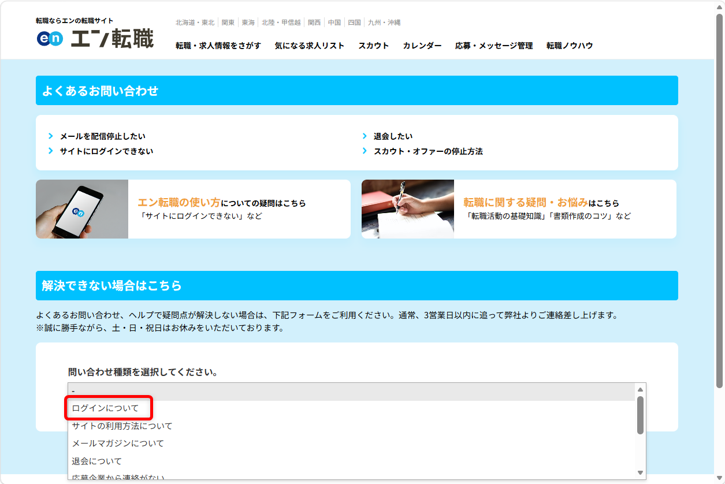Open the カレンダー menu item
Image resolution: width=725 pixels, height=484 pixels.
click(x=422, y=46)
